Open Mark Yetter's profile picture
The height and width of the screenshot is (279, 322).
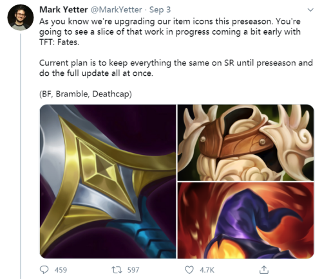click(x=21, y=17)
